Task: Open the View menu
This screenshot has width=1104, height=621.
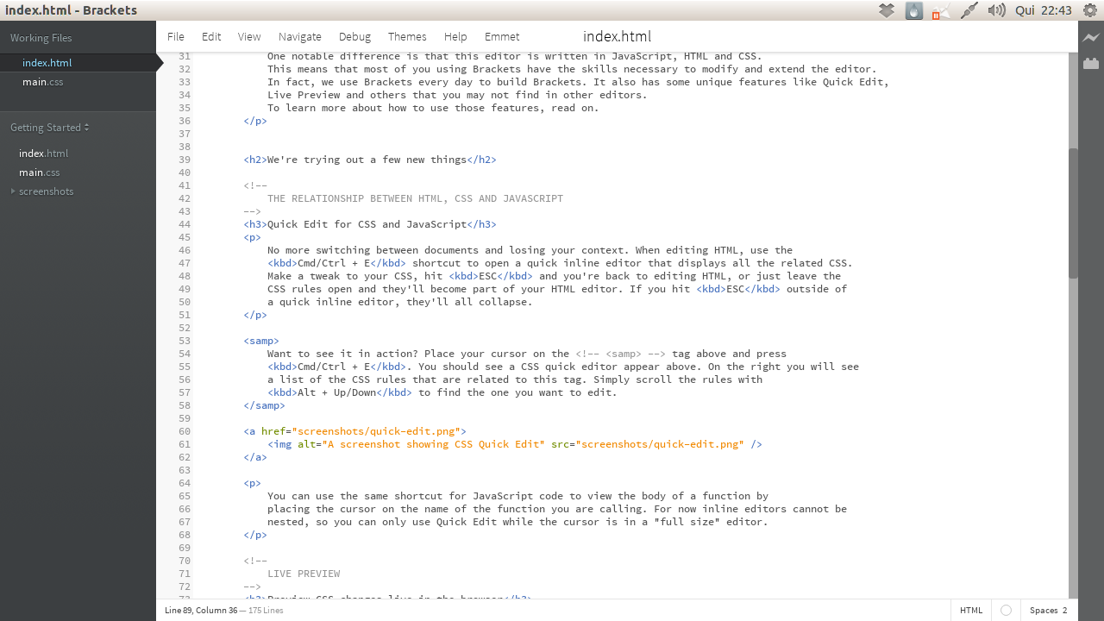Action: [x=249, y=37]
